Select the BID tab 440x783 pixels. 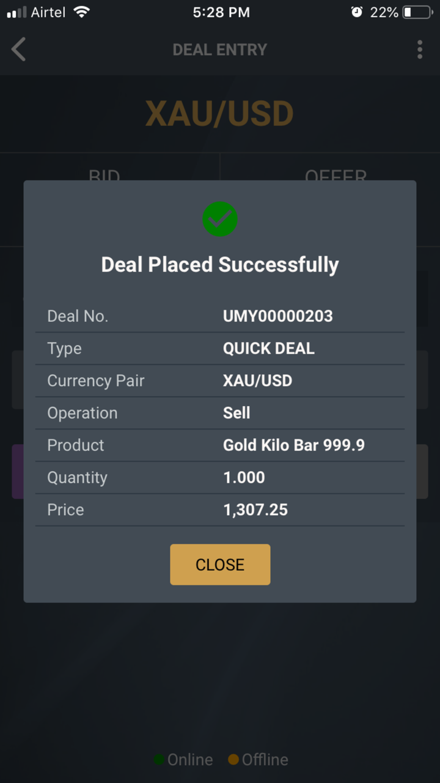105,176
